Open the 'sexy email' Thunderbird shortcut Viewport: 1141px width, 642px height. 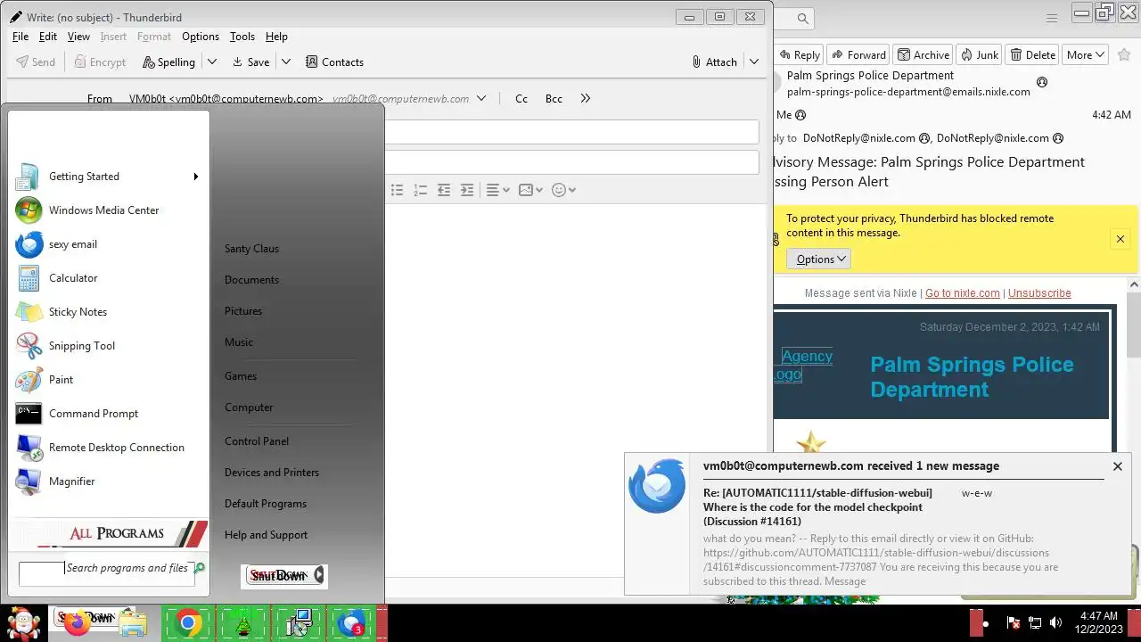[107, 244]
